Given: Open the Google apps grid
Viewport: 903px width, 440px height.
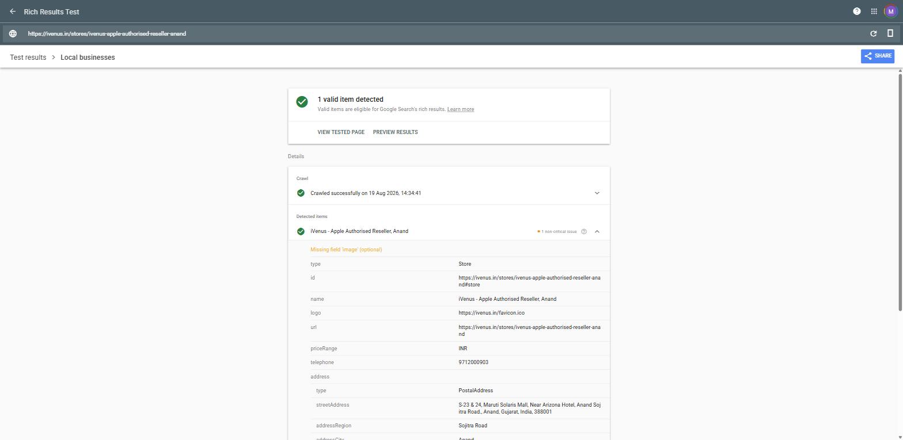Looking at the screenshot, I should tap(874, 12).
